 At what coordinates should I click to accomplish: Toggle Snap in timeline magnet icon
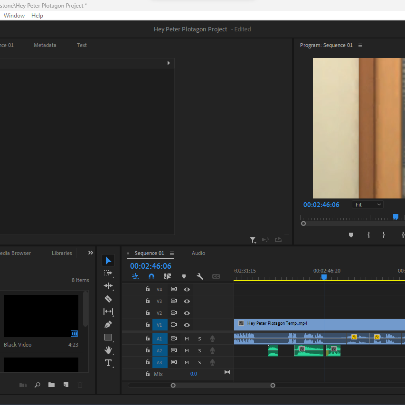point(151,276)
